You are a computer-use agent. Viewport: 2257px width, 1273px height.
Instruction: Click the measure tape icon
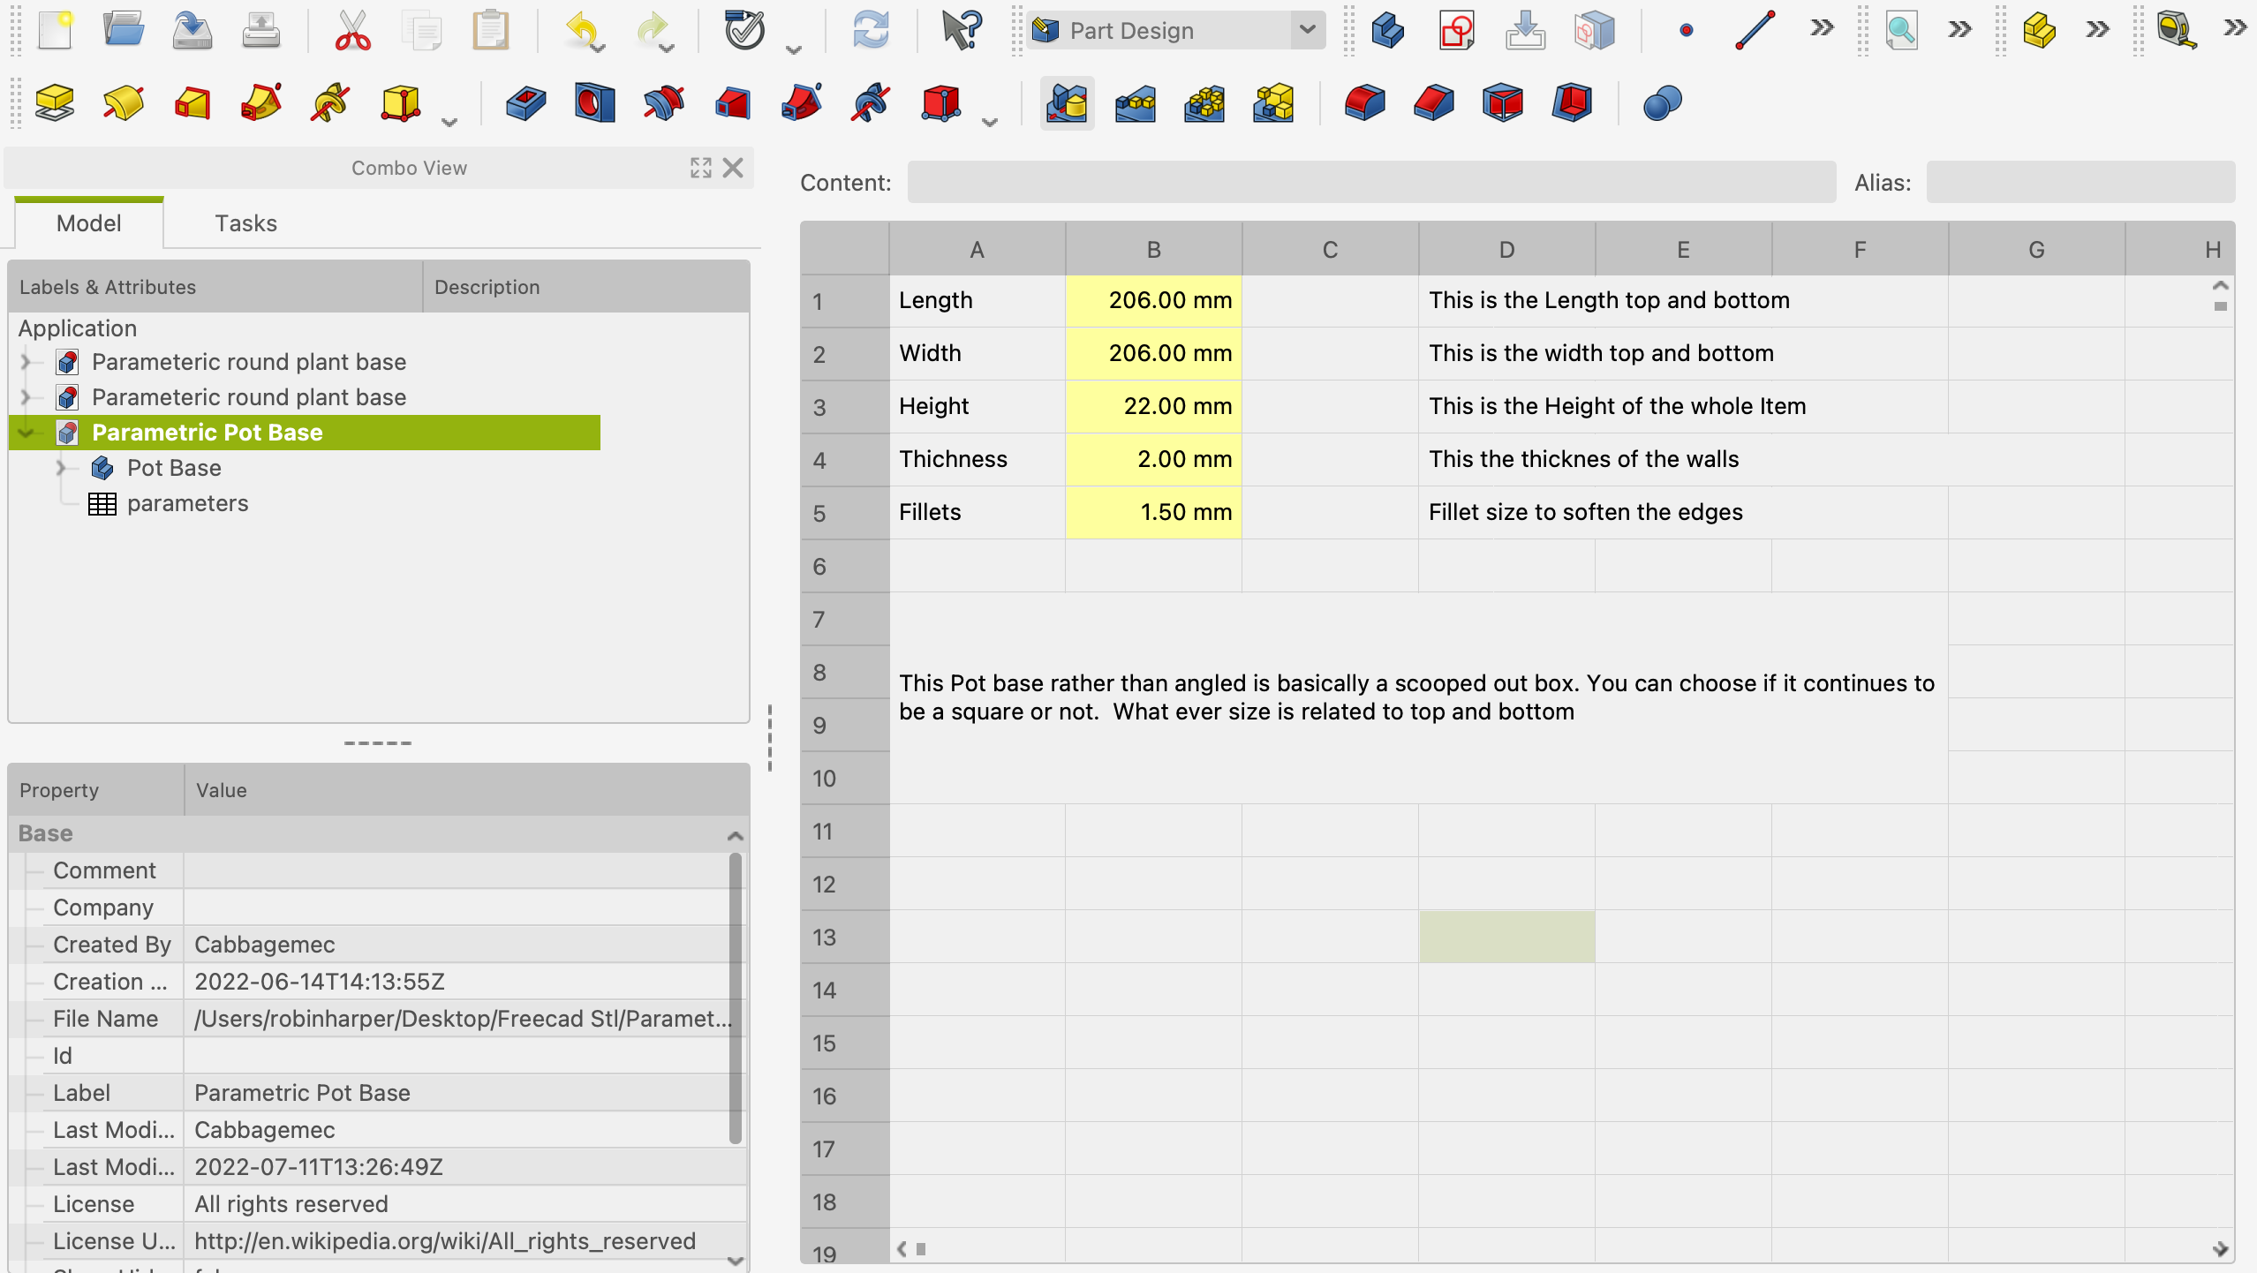pyautogui.click(x=2177, y=30)
